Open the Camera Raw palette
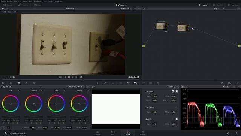This screenshot has width=241, height=136. (x=4, y=83)
